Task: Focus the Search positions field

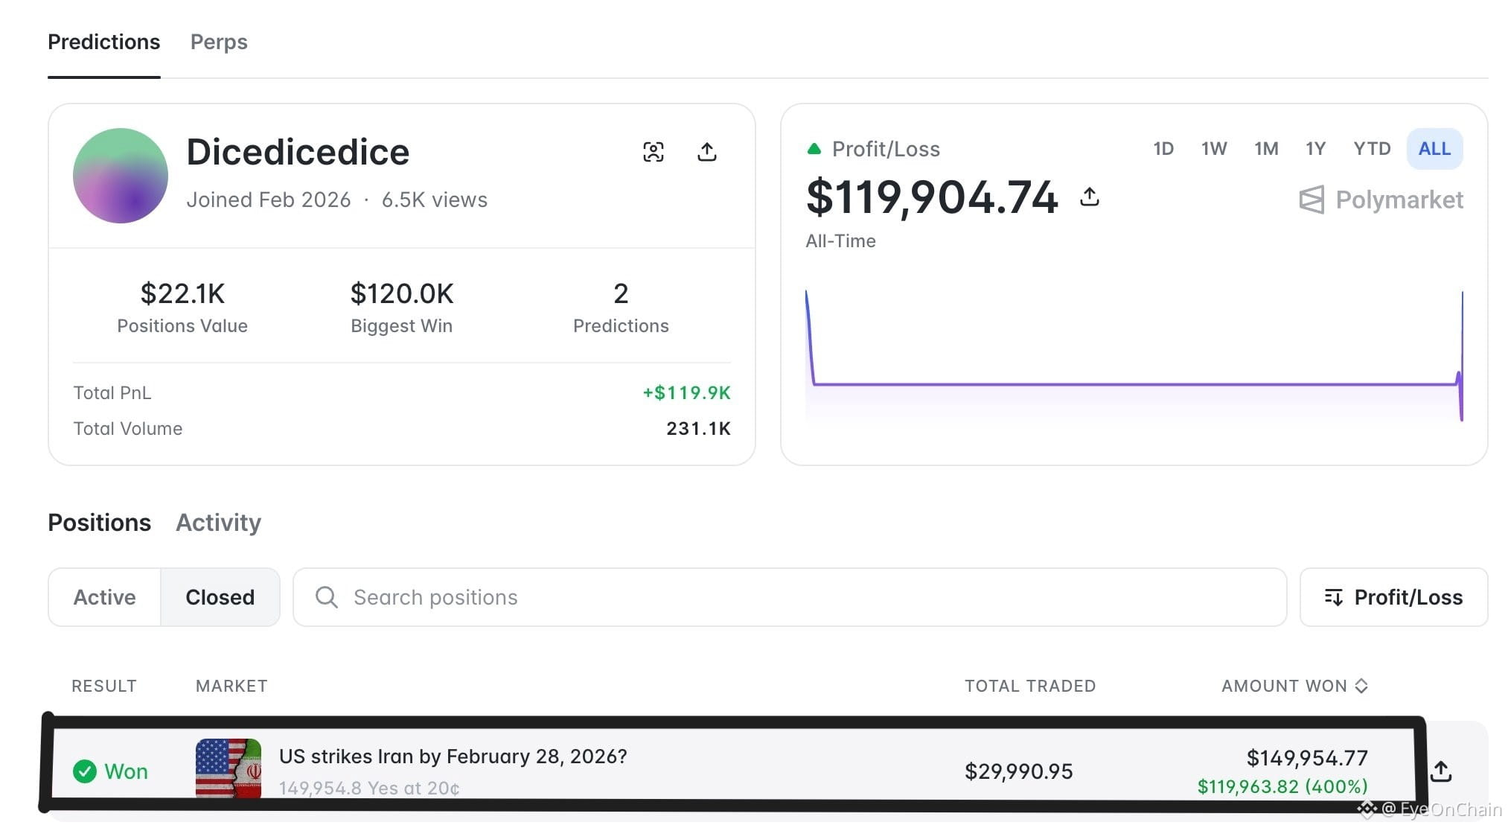Action: [790, 597]
